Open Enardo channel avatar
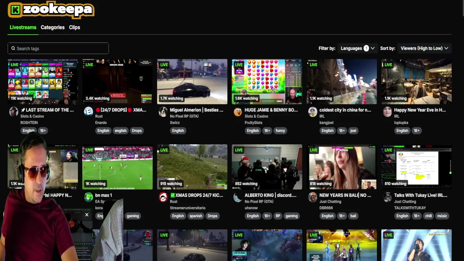464x261 pixels. (88, 112)
